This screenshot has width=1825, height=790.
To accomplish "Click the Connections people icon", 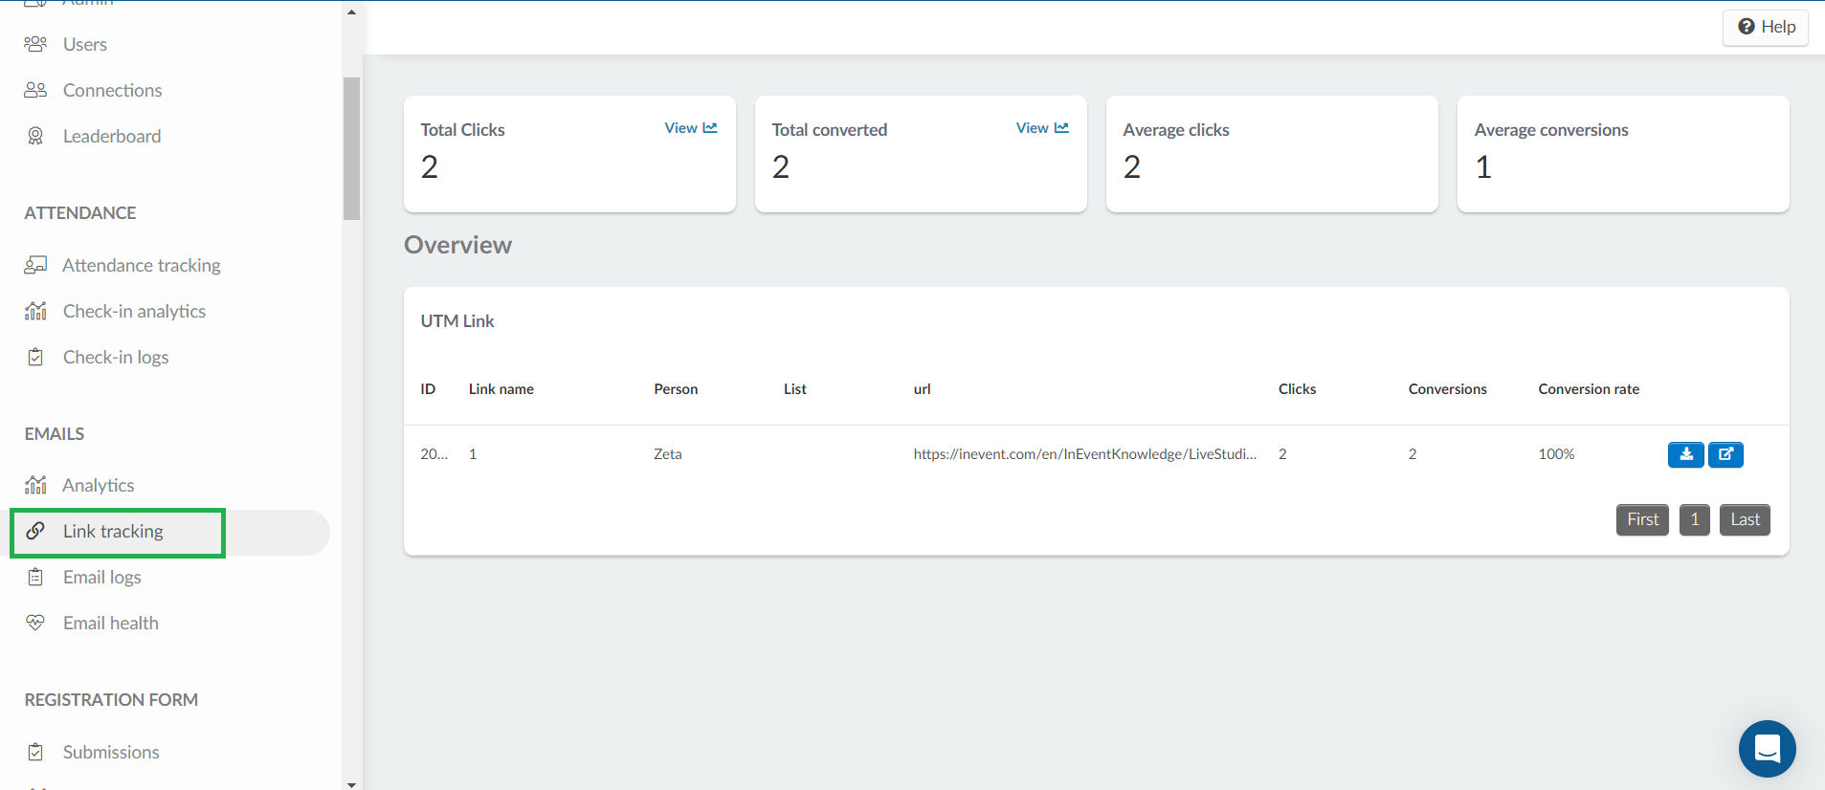I will [x=35, y=90].
